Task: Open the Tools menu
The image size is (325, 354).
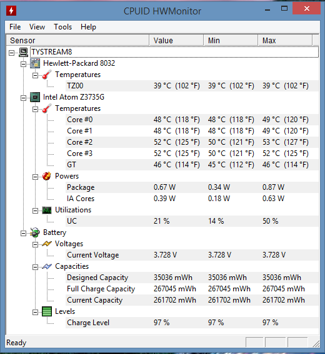Action: point(63,27)
